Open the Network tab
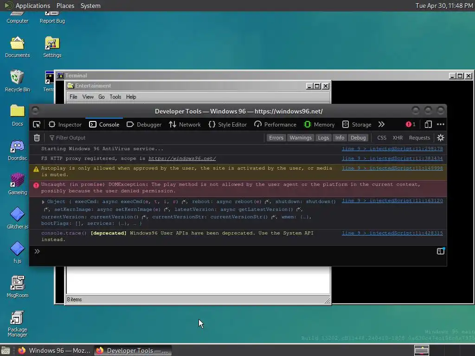This screenshot has height=356, width=475. [185, 124]
